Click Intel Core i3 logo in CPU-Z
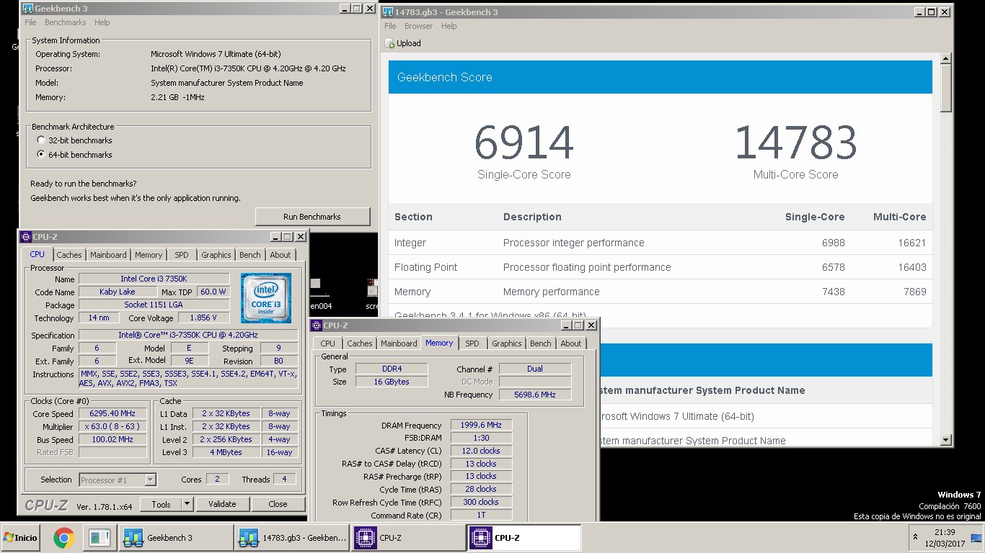Viewport: 985px width, 553px height. tap(266, 297)
